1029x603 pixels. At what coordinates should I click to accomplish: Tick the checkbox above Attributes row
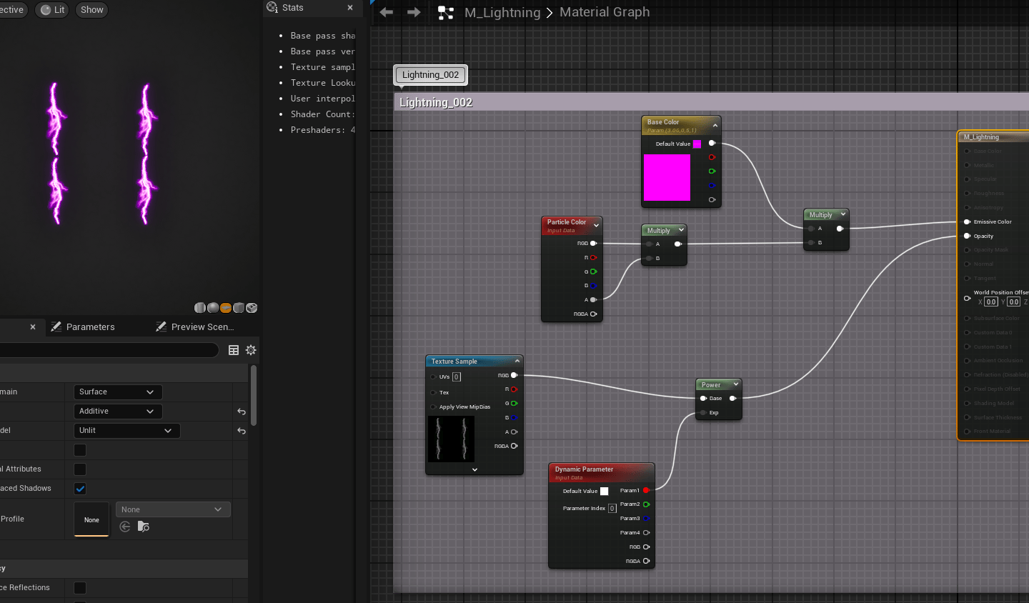(x=80, y=450)
